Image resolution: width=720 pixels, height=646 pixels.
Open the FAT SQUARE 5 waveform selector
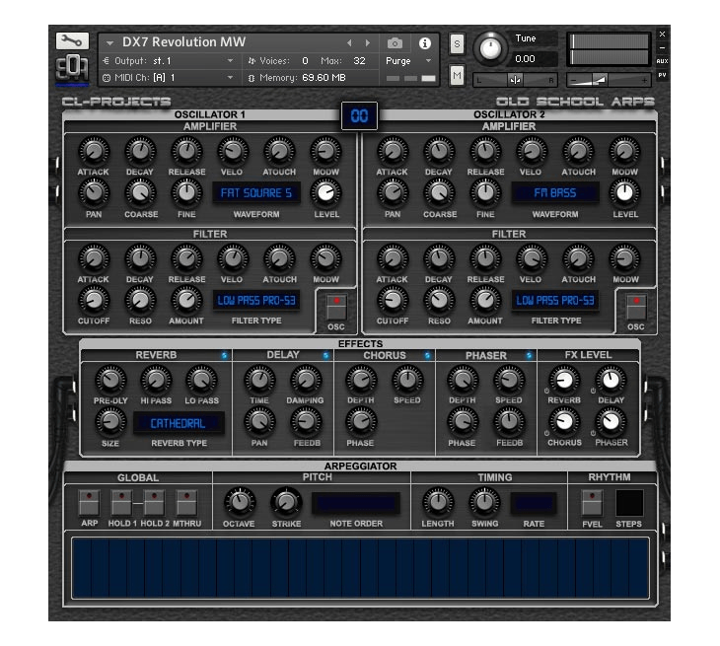(x=256, y=193)
